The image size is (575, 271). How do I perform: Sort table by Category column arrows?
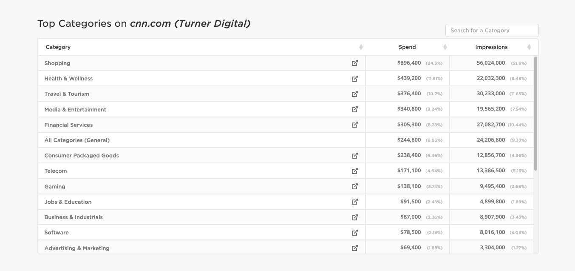(361, 47)
